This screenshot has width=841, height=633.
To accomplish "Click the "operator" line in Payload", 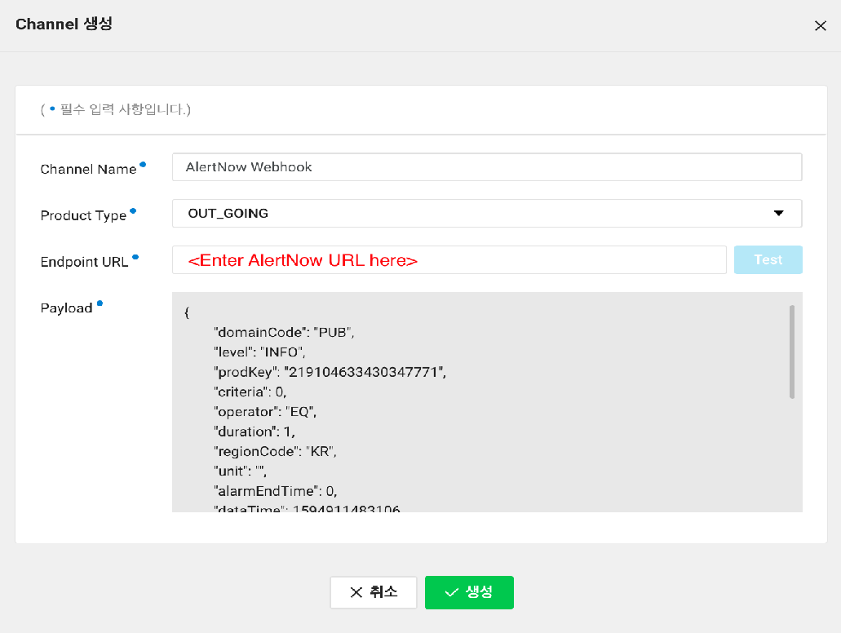I will click(265, 412).
